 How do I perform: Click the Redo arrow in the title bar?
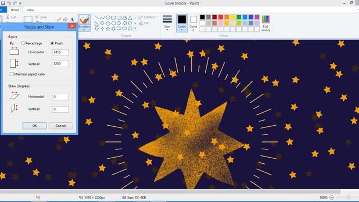[15, 3]
